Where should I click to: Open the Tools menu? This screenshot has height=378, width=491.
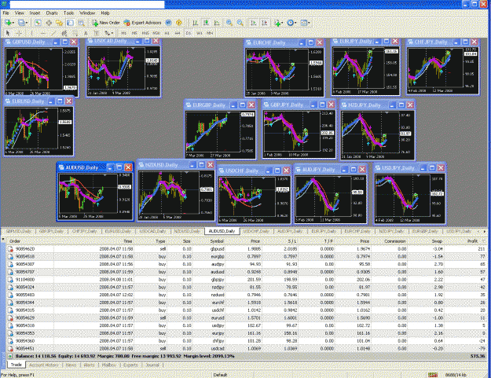pos(68,13)
